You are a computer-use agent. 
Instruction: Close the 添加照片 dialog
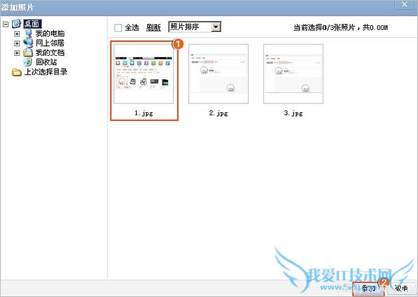405,5
